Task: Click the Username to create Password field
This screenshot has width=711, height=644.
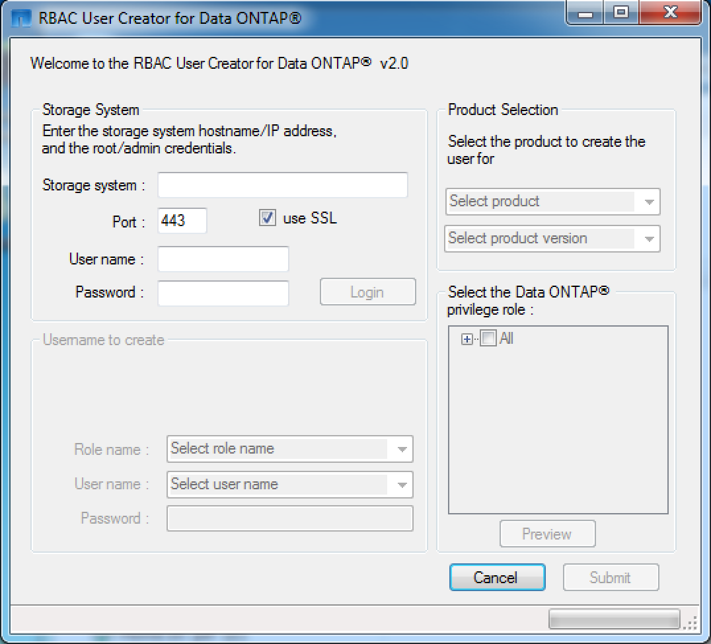Action: (289, 518)
